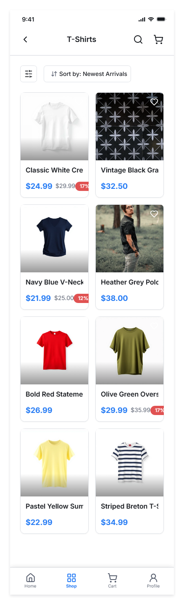Select the Shop tab in bottom bar
The height and width of the screenshot is (598, 184).
pyautogui.click(x=71, y=581)
